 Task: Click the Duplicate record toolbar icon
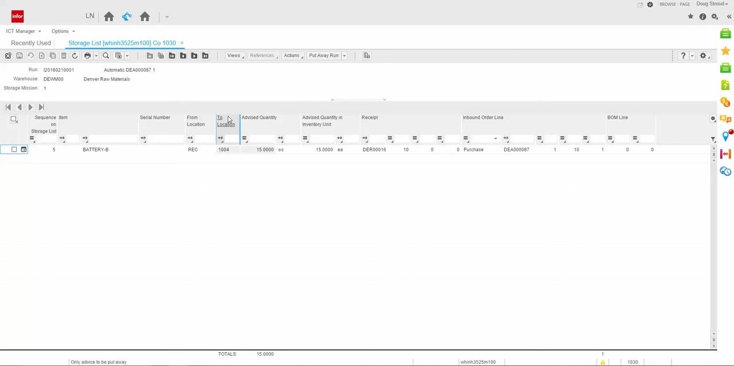[x=53, y=56]
